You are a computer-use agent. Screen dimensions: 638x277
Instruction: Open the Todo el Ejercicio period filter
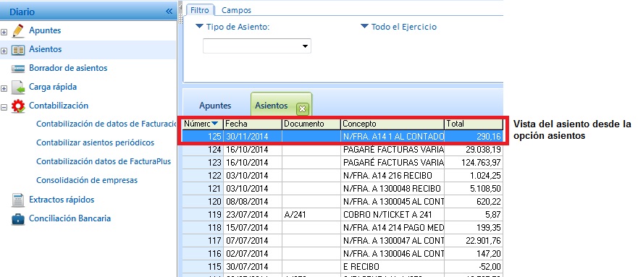pyautogui.click(x=399, y=27)
